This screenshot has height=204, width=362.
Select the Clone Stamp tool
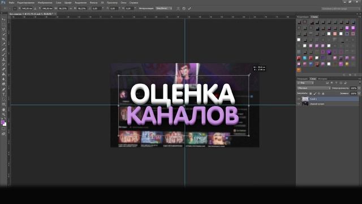point(3,59)
